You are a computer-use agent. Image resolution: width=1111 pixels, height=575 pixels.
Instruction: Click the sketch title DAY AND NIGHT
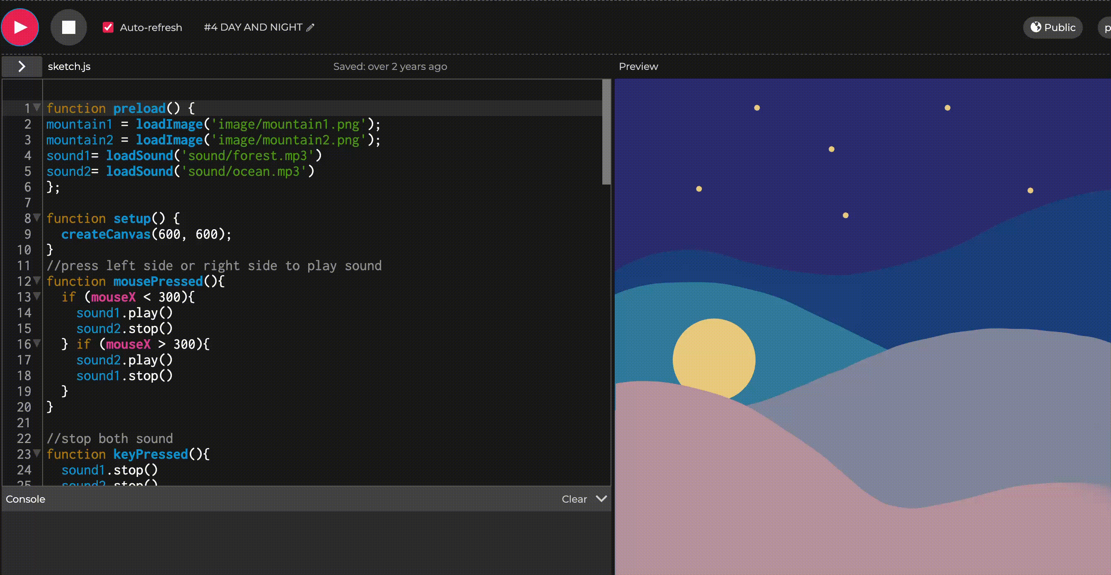coord(253,27)
